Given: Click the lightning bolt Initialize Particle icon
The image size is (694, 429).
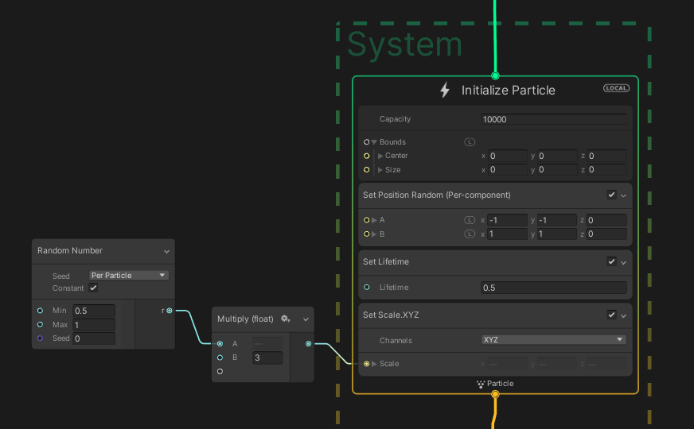Looking at the screenshot, I should coord(445,90).
